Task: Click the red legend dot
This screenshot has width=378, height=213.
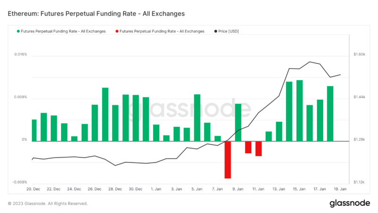Action: (x=117, y=31)
